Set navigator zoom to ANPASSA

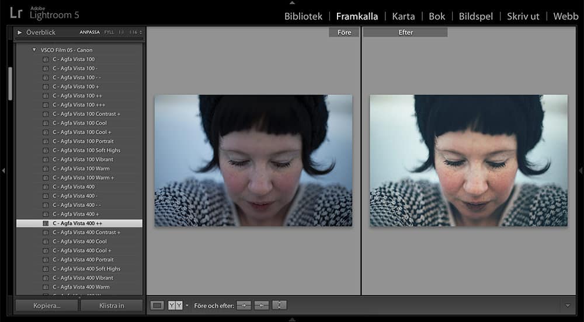click(89, 33)
